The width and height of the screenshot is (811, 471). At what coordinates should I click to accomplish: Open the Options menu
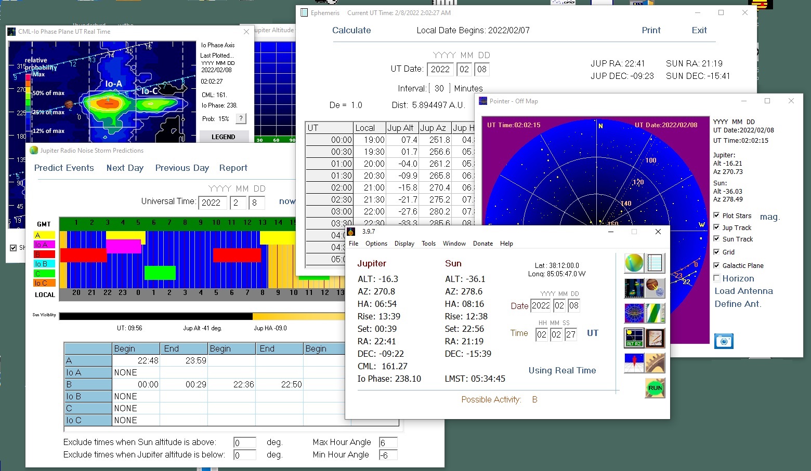pyautogui.click(x=376, y=244)
